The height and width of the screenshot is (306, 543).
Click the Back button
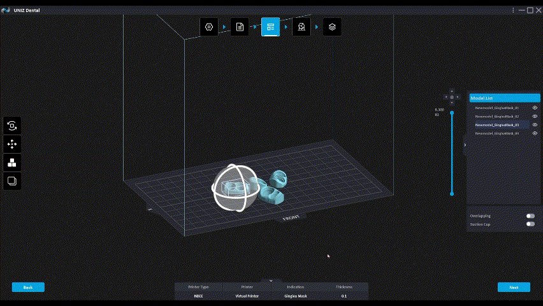28,288
